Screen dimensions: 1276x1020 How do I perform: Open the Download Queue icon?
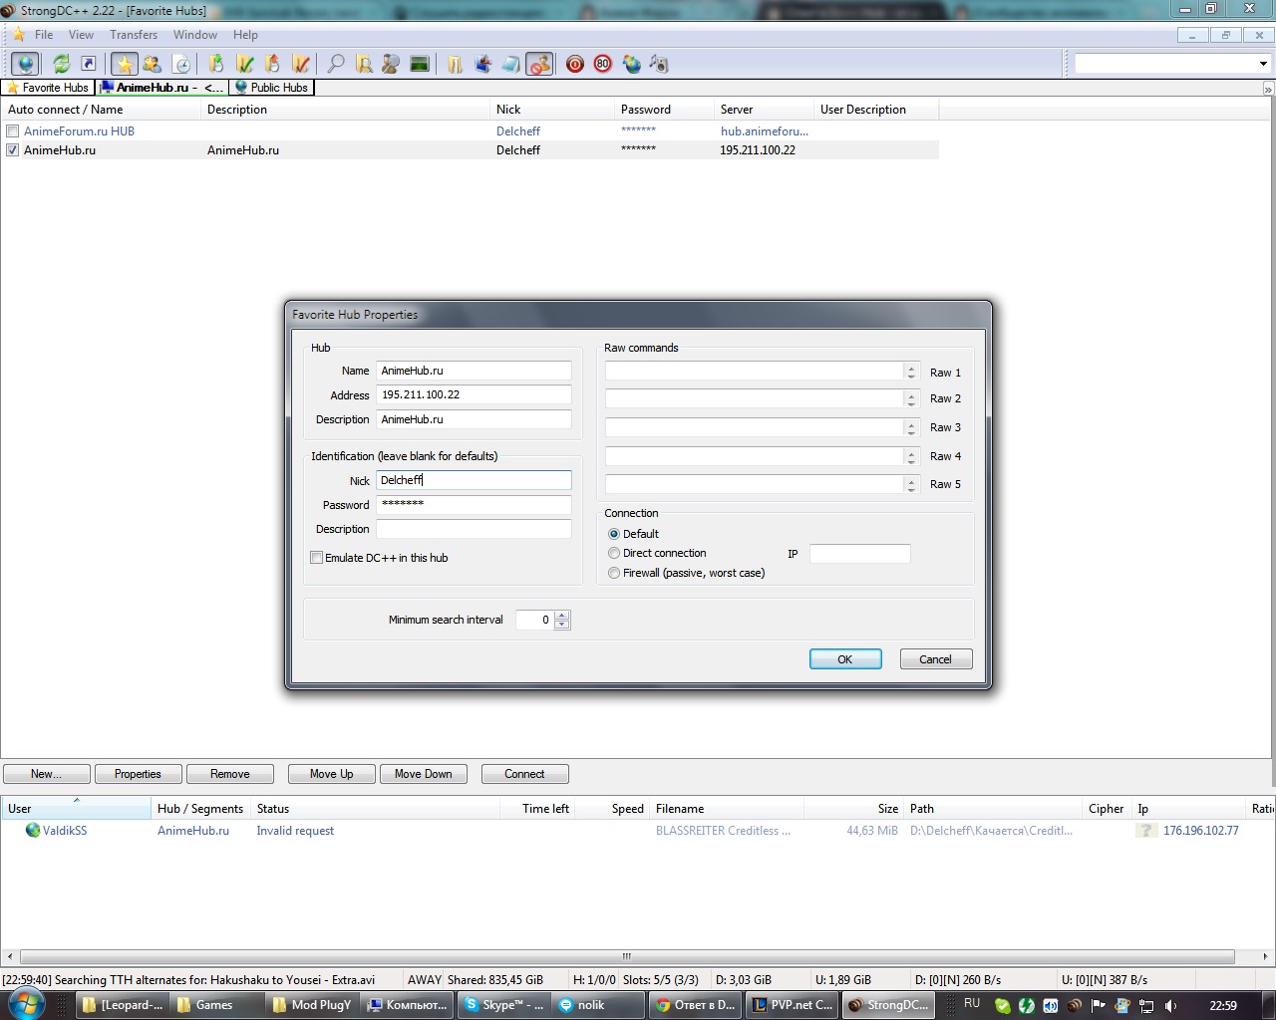pyautogui.click(x=216, y=64)
